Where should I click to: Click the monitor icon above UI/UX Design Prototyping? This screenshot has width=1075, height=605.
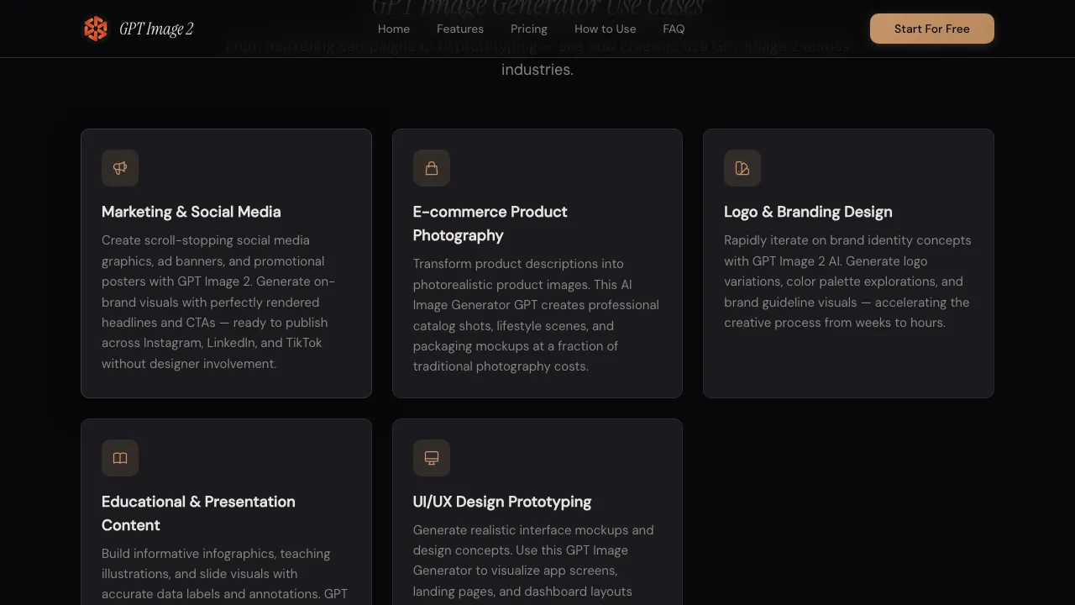point(431,458)
